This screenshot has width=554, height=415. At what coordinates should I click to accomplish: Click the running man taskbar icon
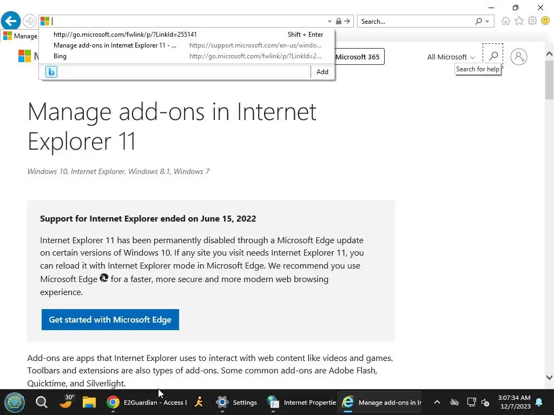tap(199, 402)
